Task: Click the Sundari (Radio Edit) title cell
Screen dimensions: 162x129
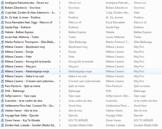Action: coord(81,125)
